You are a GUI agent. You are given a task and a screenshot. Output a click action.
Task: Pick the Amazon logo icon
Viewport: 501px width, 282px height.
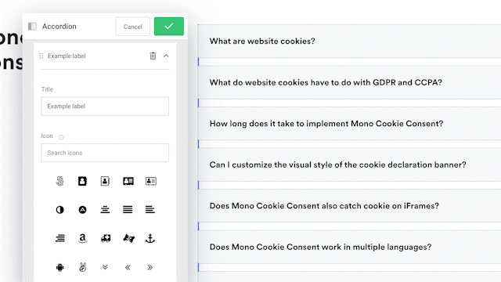82,238
